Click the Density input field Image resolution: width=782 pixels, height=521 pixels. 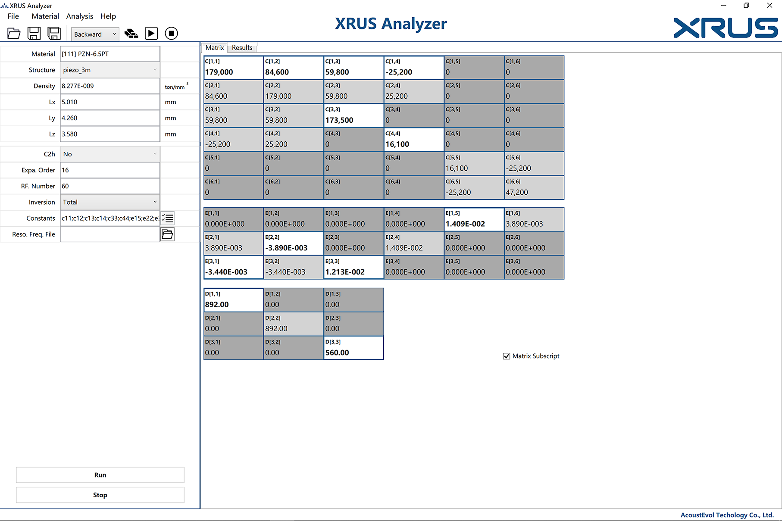pyautogui.click(x=110, y=86)
